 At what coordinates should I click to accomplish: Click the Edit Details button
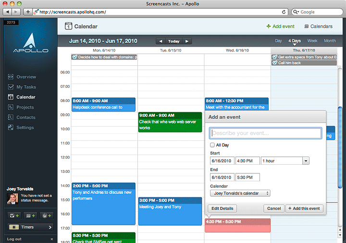click(x=222, y=208)
